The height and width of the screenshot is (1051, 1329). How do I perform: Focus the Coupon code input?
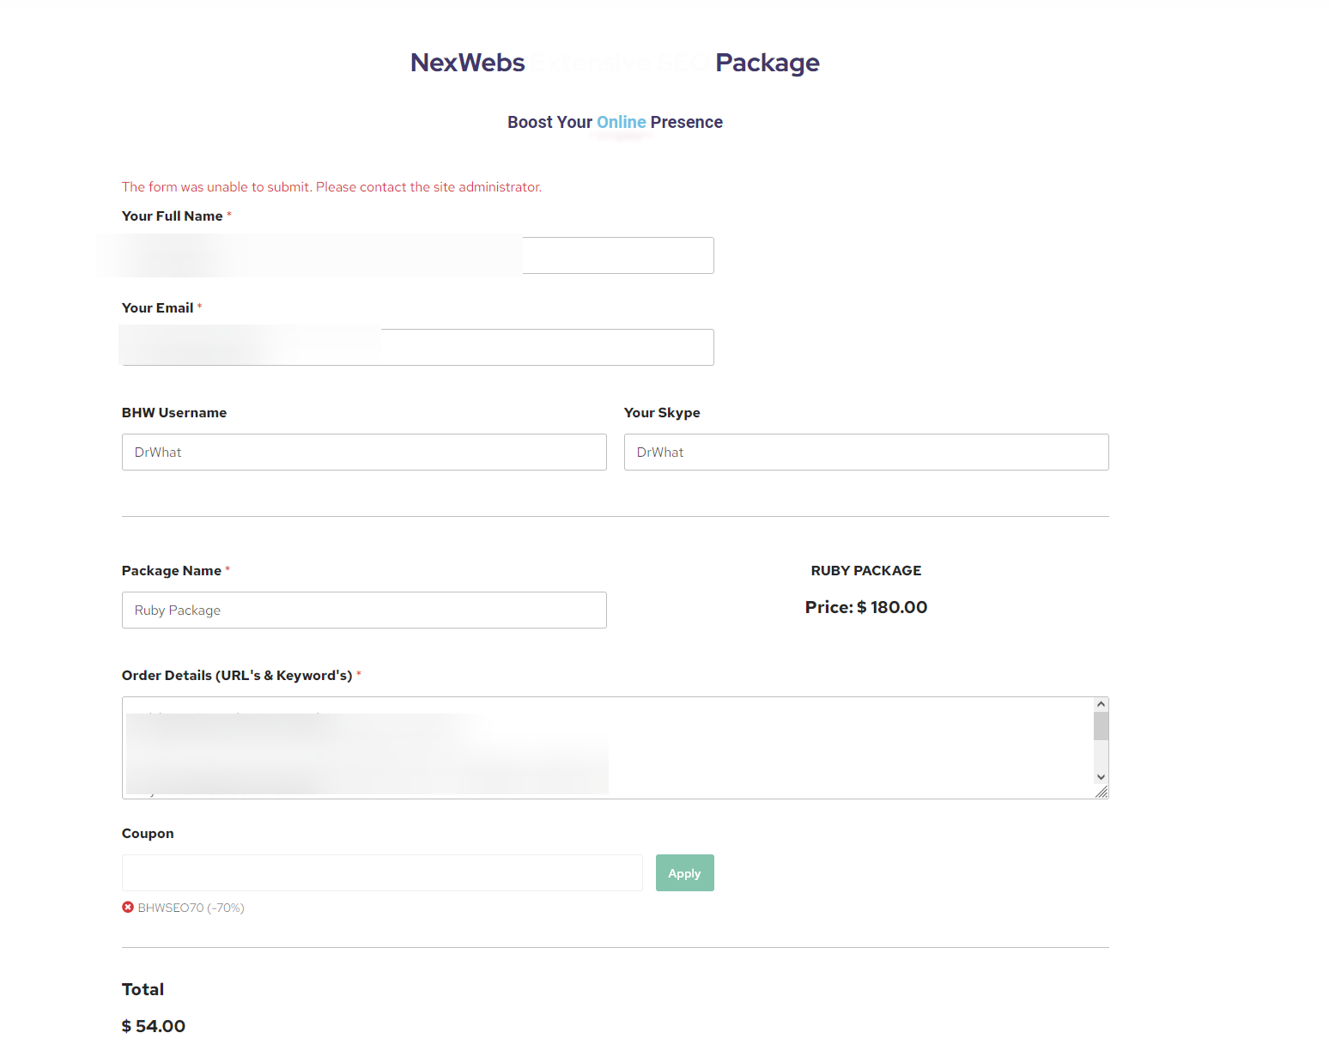click(382, 873)
